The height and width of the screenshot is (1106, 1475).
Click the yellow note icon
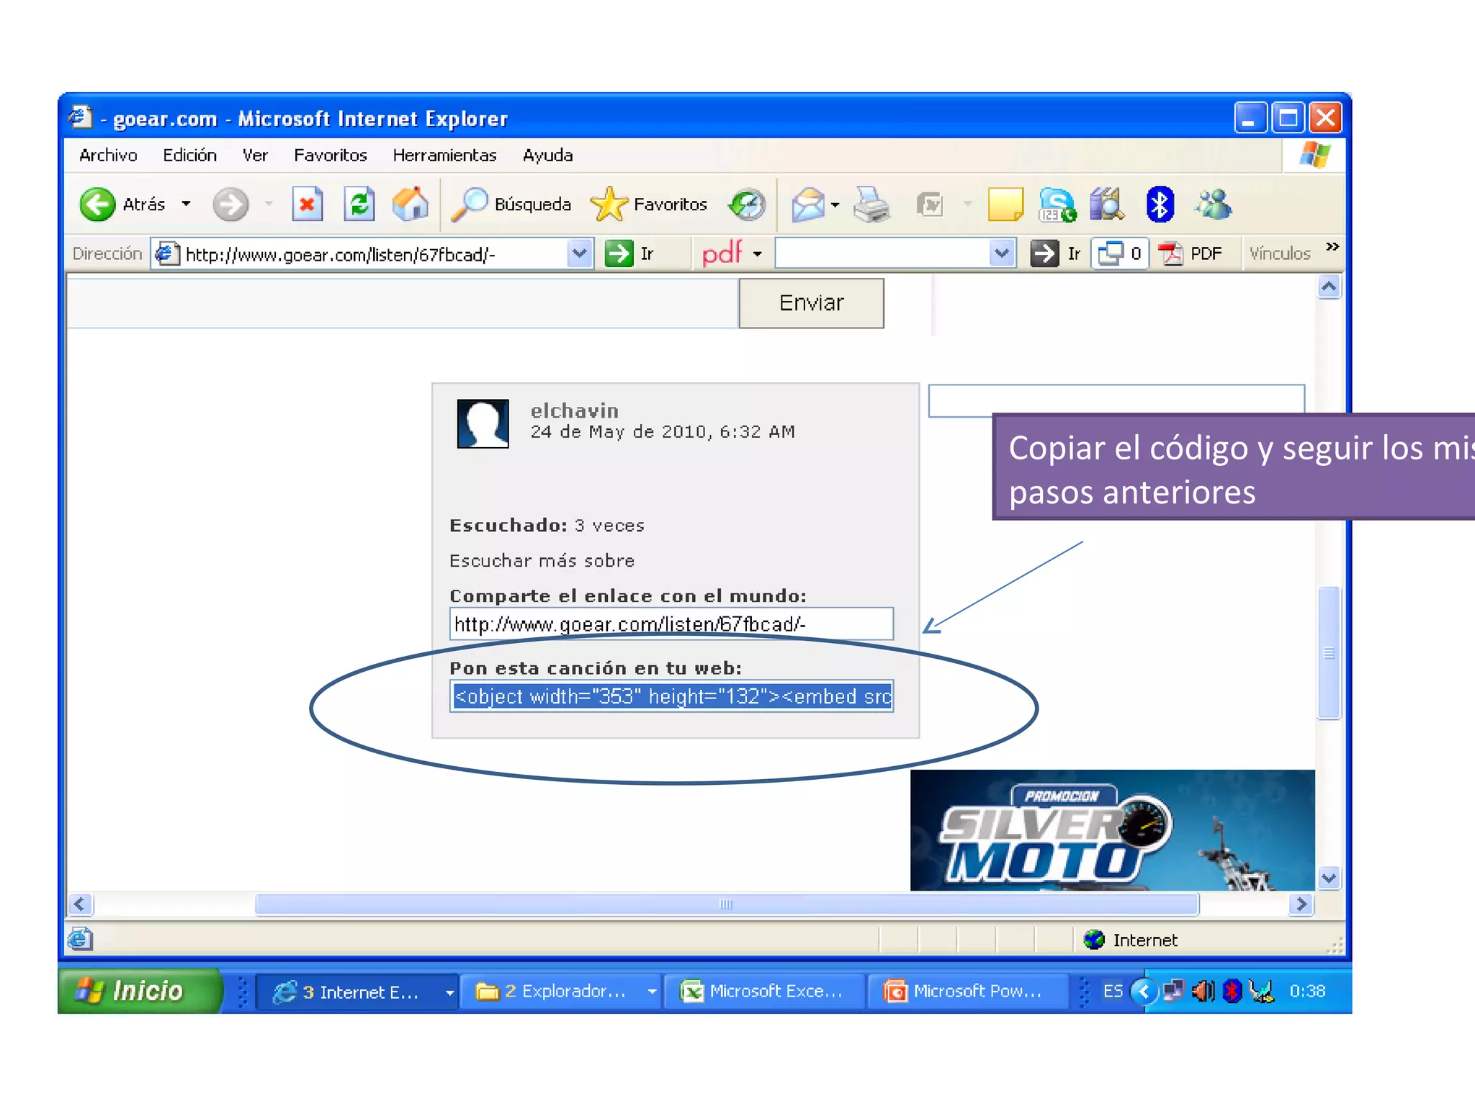1005,204
